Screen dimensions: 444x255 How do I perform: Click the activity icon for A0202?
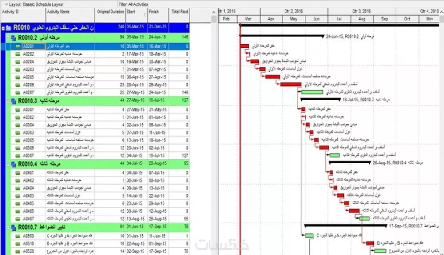18,54
